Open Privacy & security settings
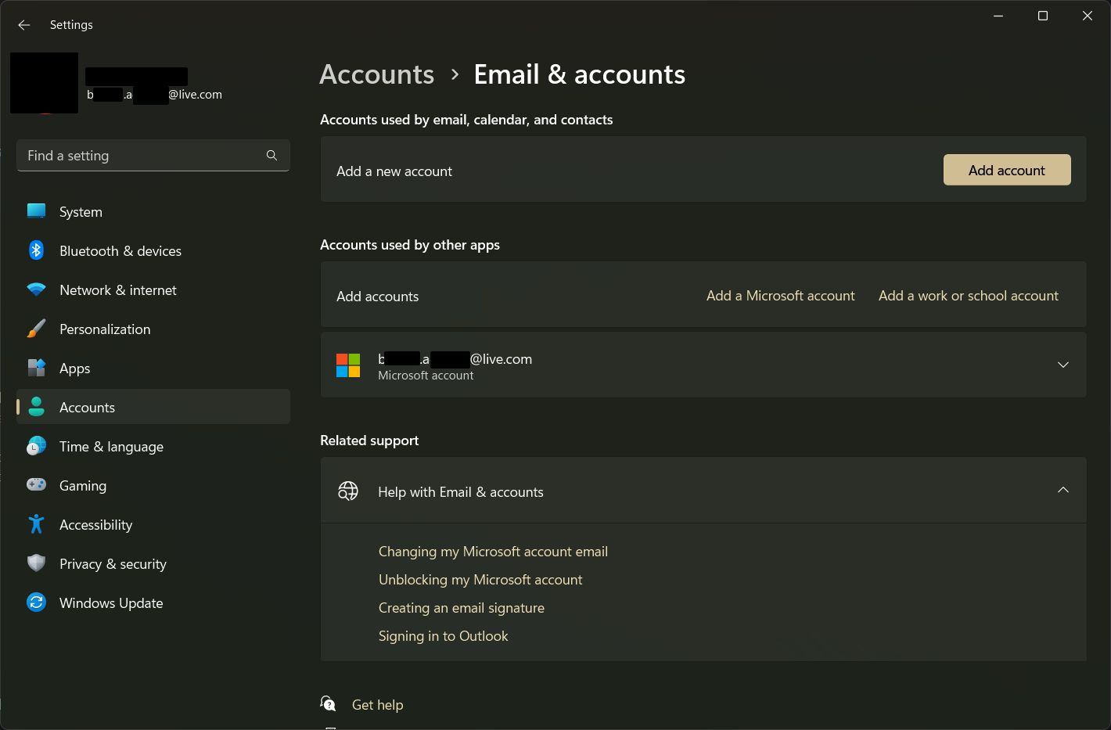1111x730 pixels. [x=153, y=563]
